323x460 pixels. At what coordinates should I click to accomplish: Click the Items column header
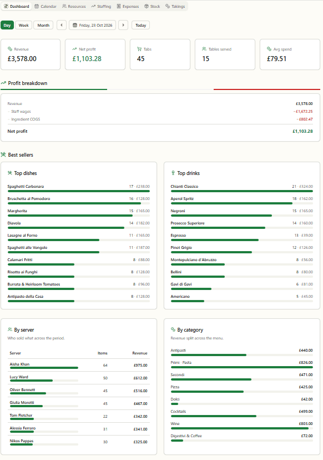pos(103,353)
